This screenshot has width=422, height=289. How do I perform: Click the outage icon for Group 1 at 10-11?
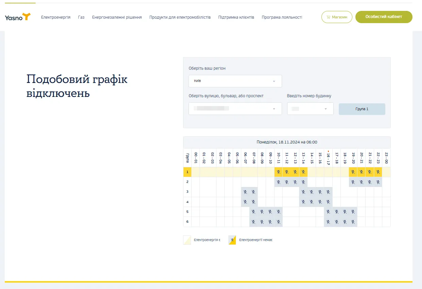click(x=278, y=172)
